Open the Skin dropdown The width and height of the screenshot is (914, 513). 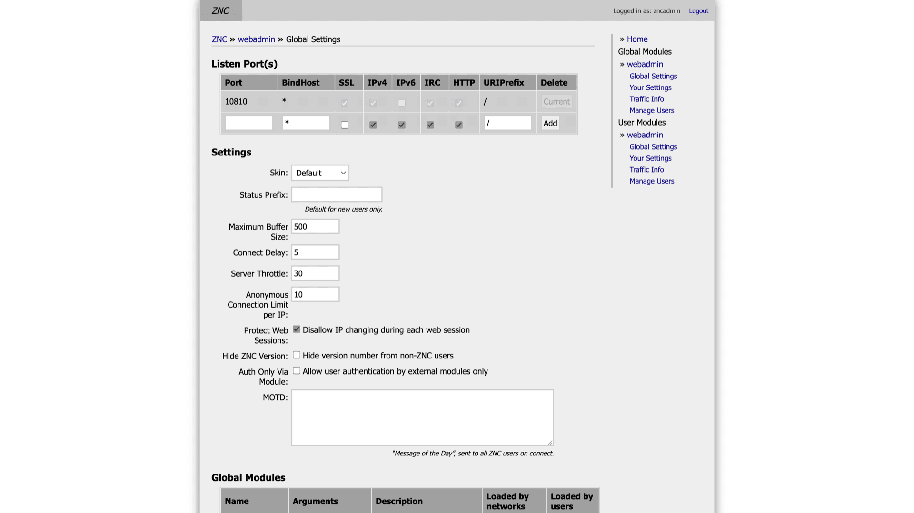click(320, 173)
